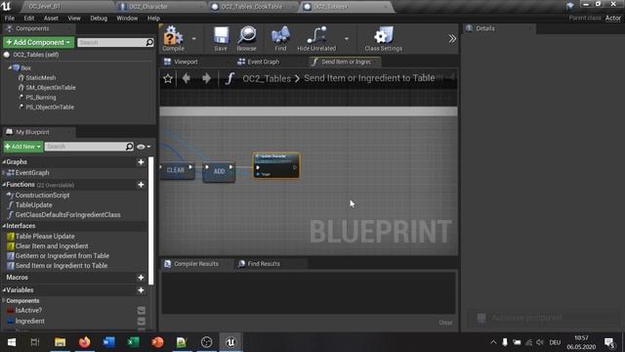Open the TableUpdate function
Screen dimensions: 625x352
coord(33,205)
